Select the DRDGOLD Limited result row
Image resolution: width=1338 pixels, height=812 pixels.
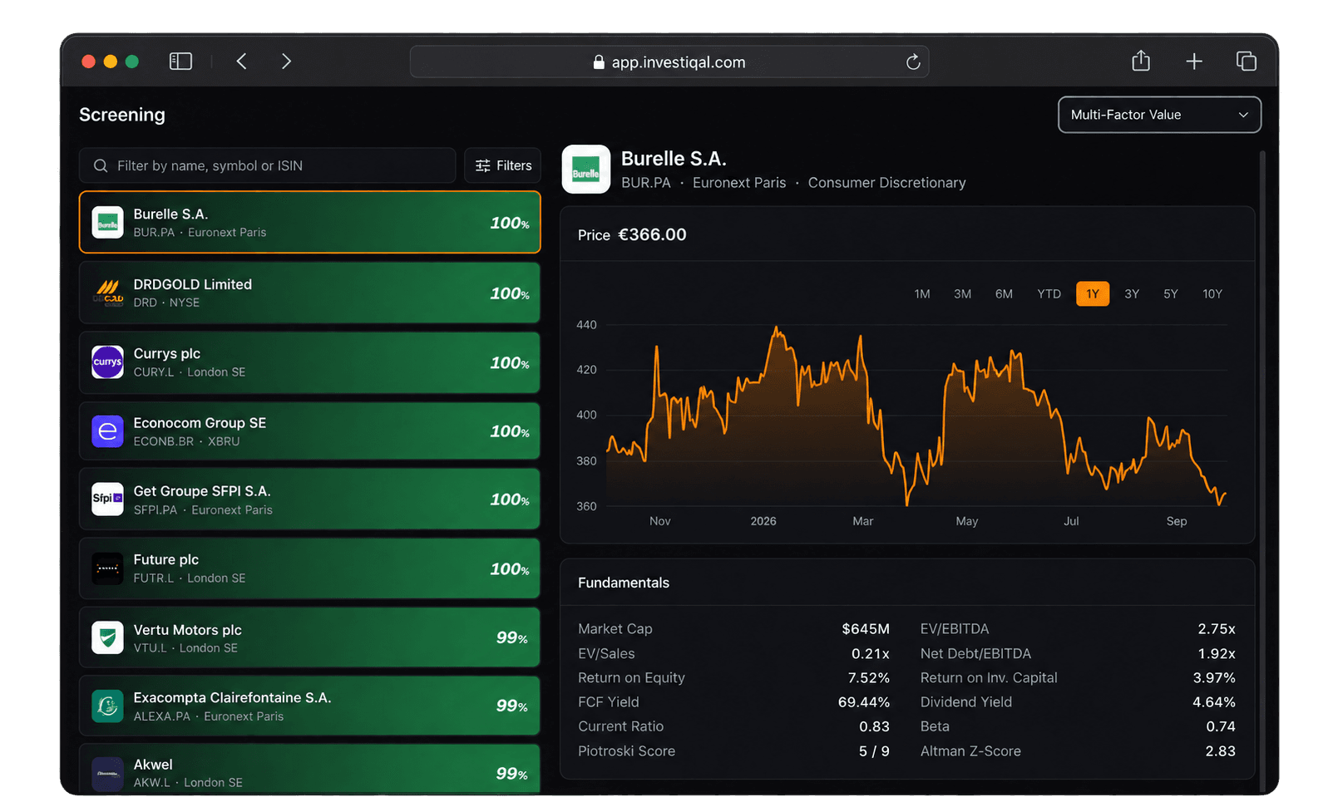(310, 293)
